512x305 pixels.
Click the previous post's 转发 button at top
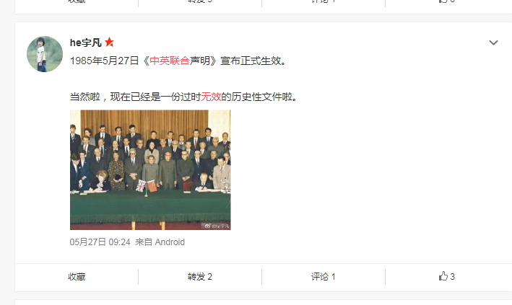(x=200, y=1)
